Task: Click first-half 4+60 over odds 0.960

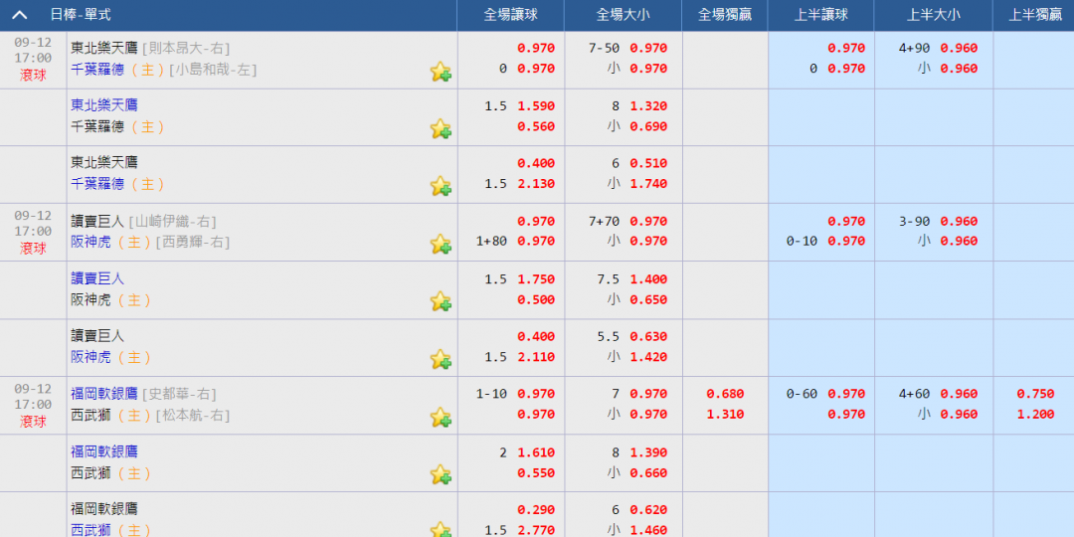Action: 959,394
